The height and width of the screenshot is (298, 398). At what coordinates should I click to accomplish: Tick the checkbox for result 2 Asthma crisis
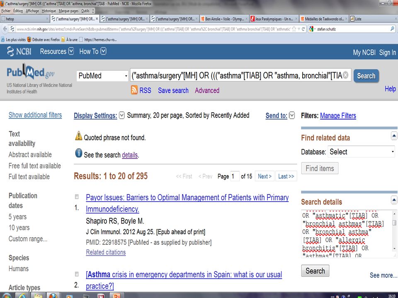[x=77, y=274]
